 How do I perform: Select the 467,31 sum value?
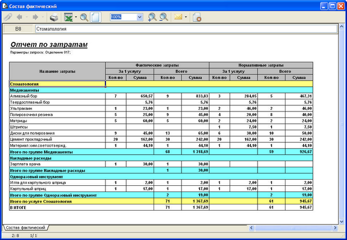(x=299, y=97)
